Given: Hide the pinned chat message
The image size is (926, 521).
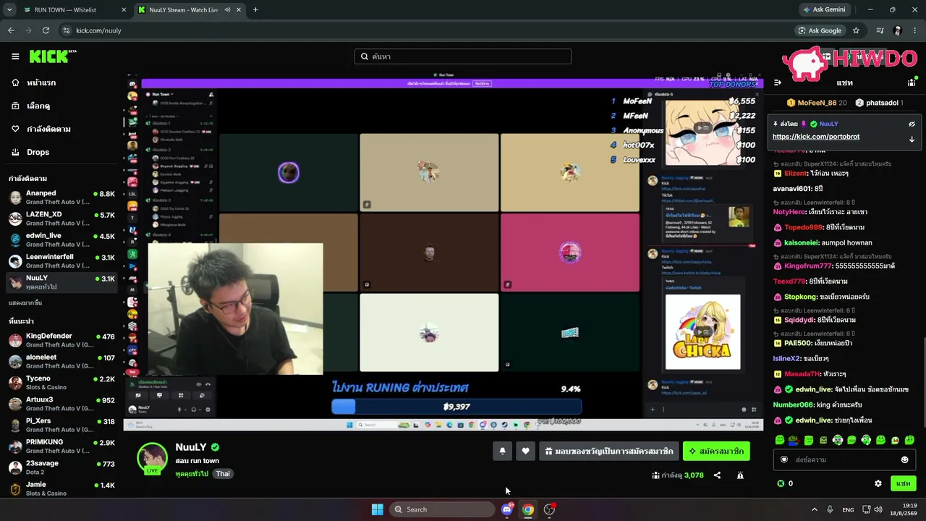Looking at the screenshot, I should [912, 124].
